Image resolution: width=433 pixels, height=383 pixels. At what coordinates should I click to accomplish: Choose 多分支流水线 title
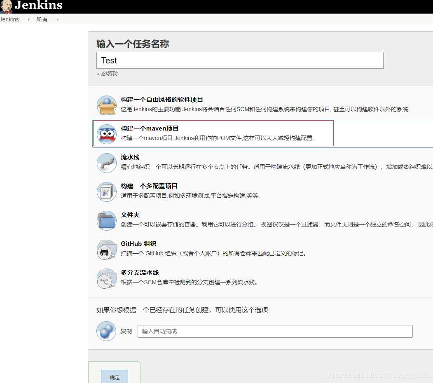pyautogui.click(x=140, y=273)
